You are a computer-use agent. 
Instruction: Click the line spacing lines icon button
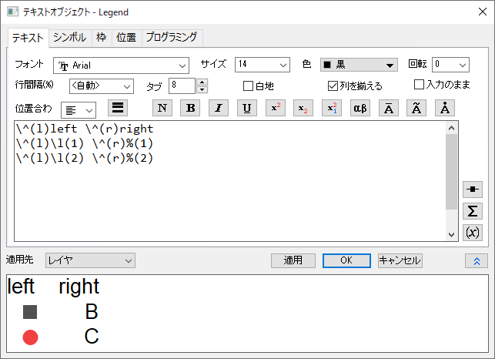(118, 108)
